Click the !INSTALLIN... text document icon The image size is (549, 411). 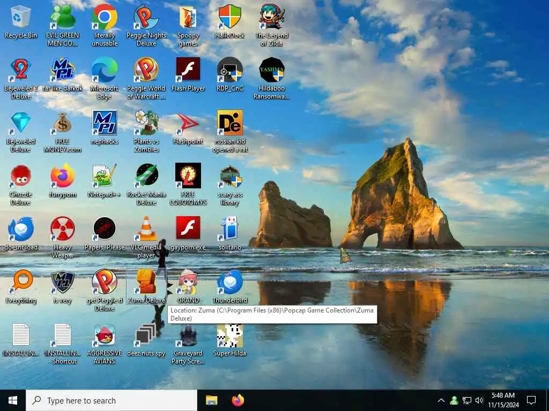(21, 340)
